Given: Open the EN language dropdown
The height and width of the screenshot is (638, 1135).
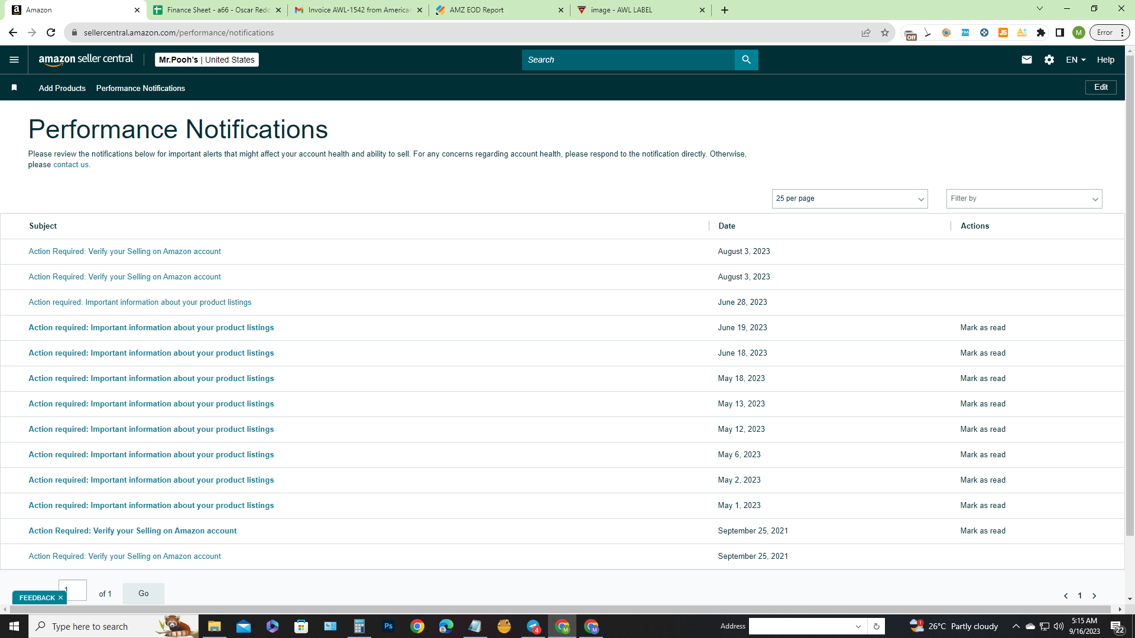Looking at the screenshot, I should point(1076,60).
